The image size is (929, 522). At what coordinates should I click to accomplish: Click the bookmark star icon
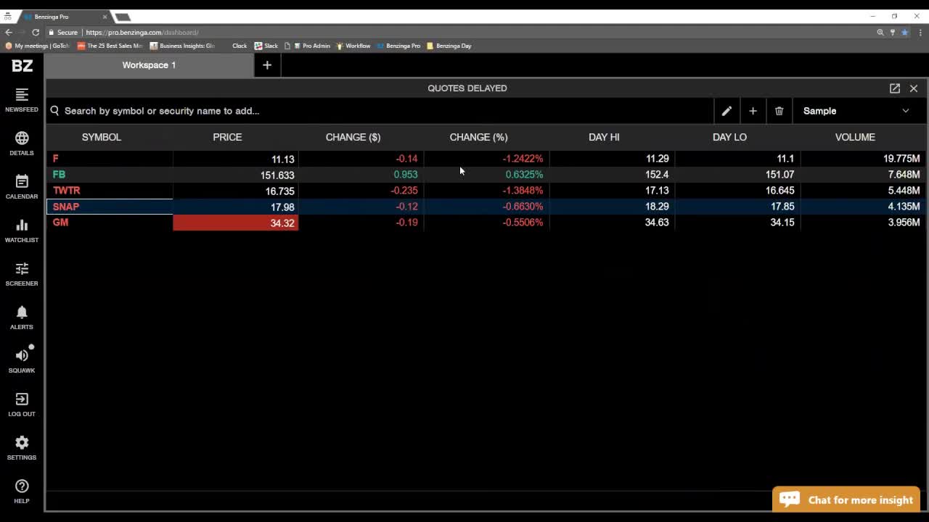(x=904, y=32)
